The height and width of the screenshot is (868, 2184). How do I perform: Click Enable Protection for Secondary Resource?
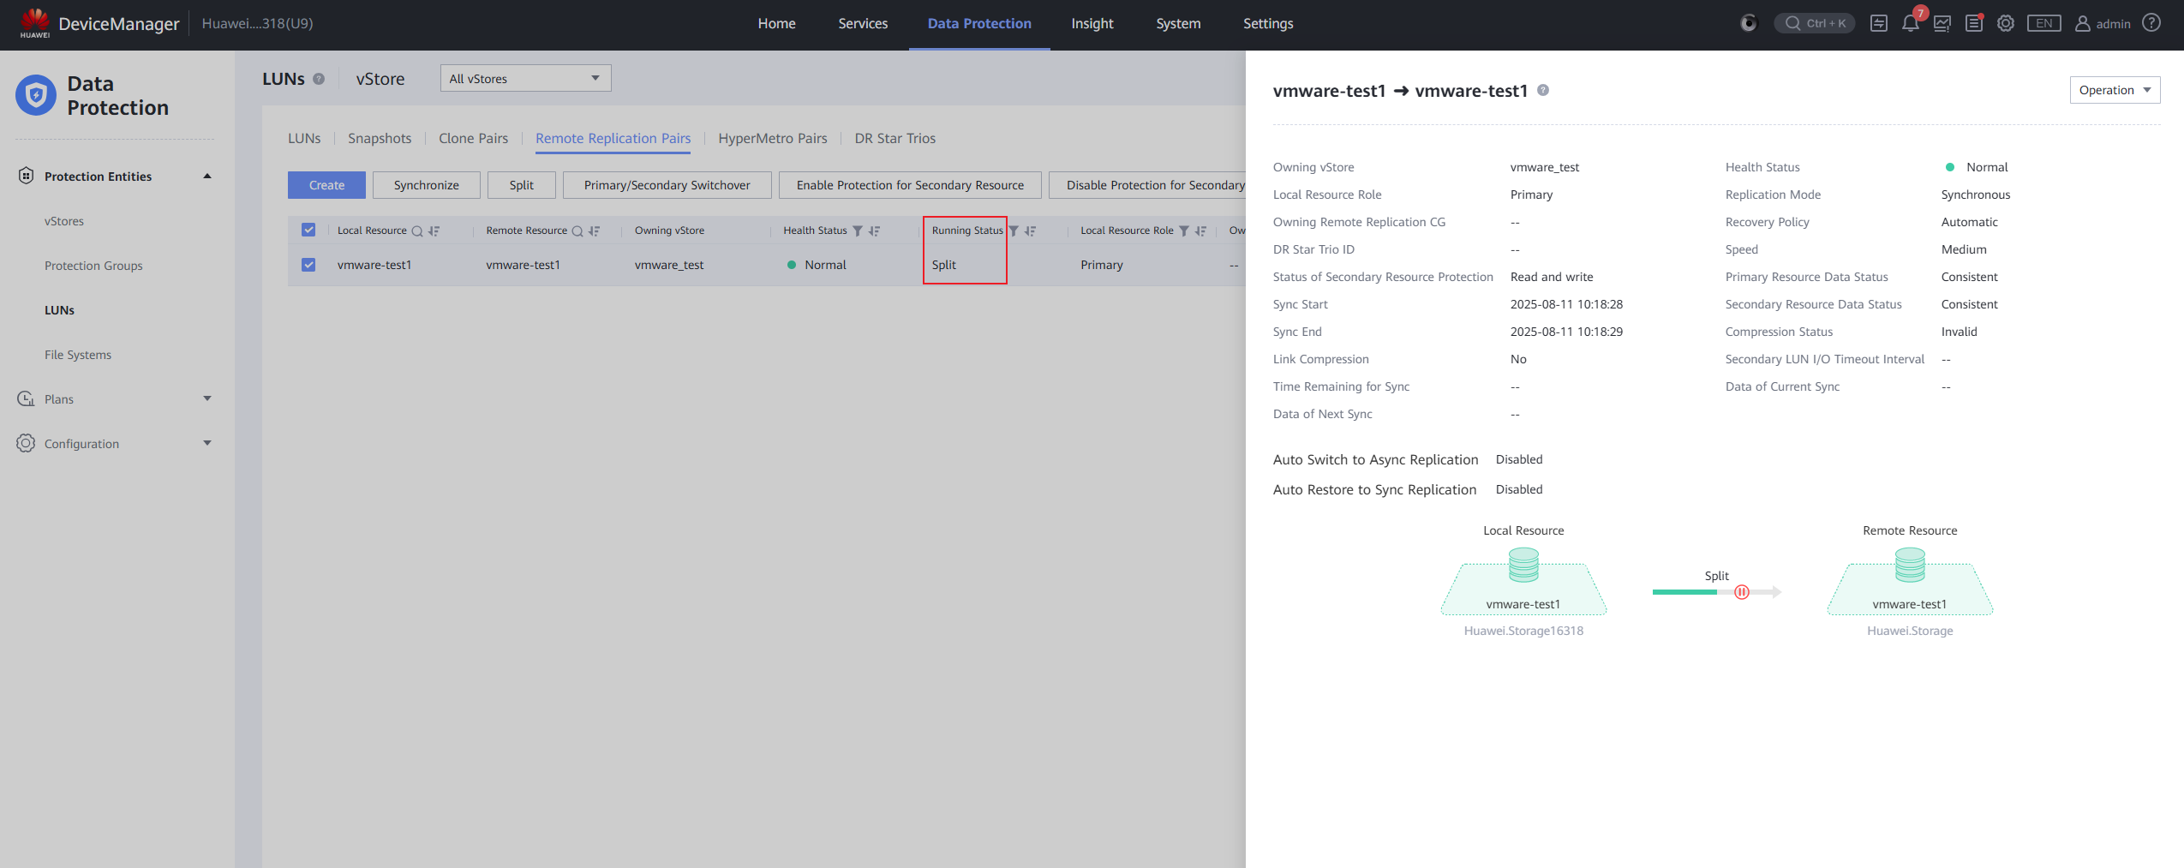910,185
